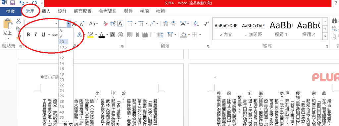
Task: Switch to the 版面配置 tab
Action: coord(82,12)
